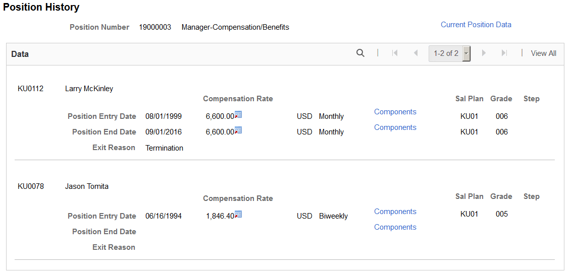Go to the first row using navigation icon
The width and height of the screenshot is (574, 276).
point(395,53)
